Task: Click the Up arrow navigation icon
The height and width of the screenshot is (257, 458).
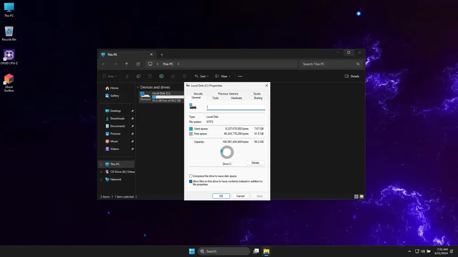Action: [x=126, y=64]
